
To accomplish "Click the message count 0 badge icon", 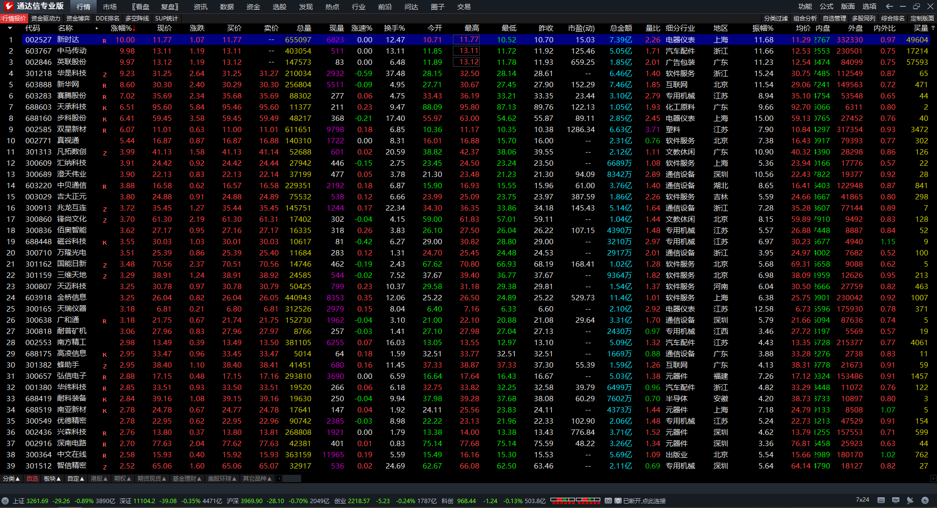I will pos(618,501).
